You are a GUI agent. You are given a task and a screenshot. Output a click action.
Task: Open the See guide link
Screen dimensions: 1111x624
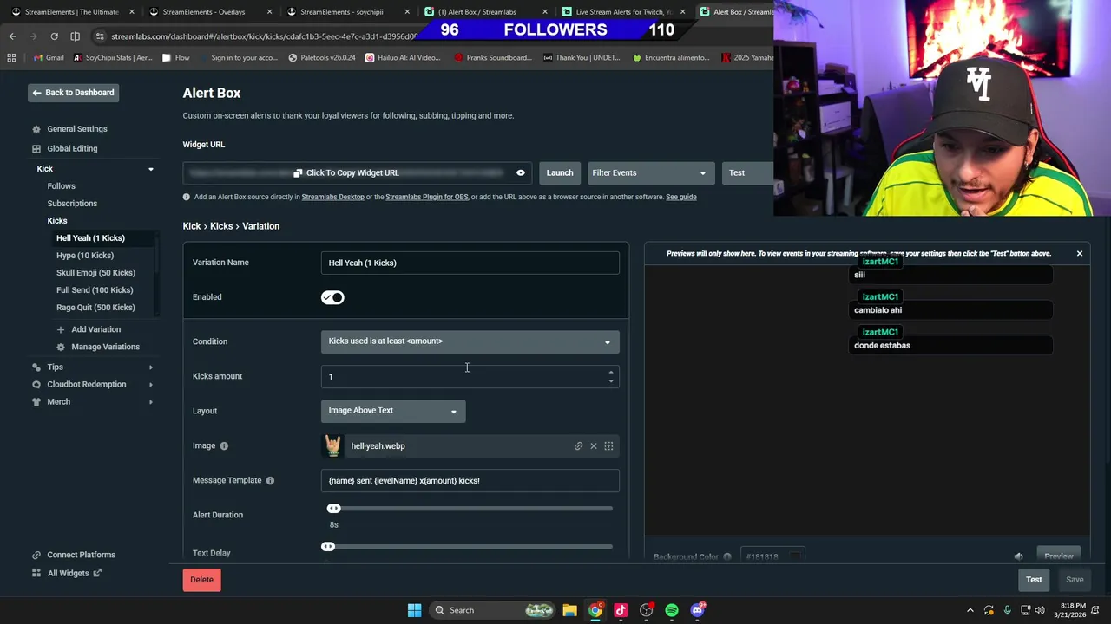[680, 197]
